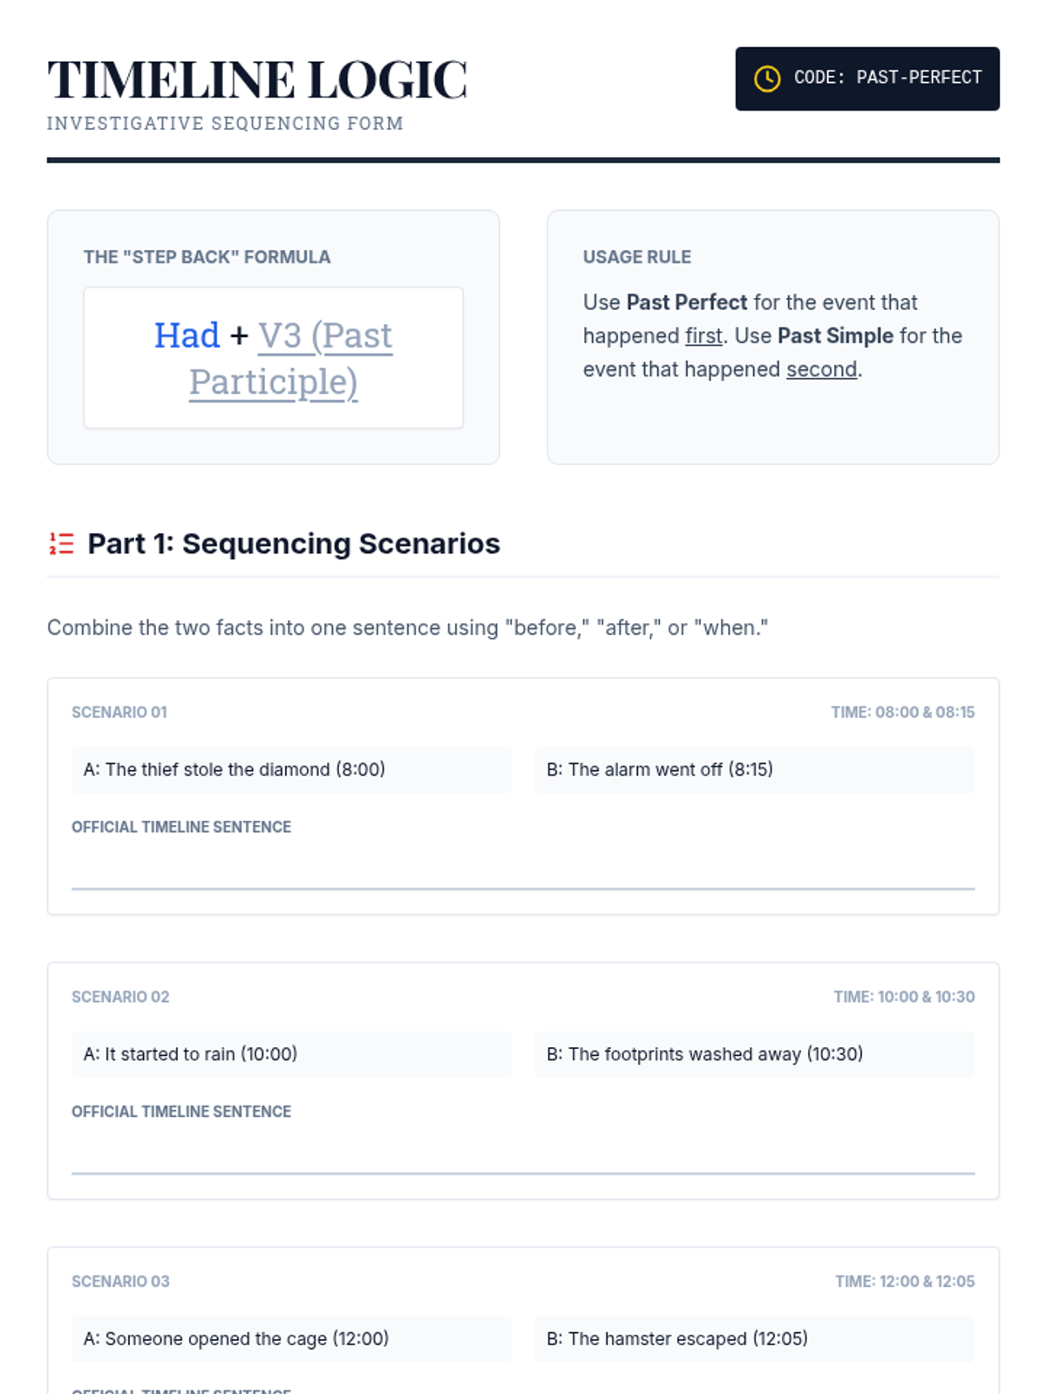Click the Part 1: Sequencing Scenarios heading
The image size is (1046, 1394).
tap(294, 544)
